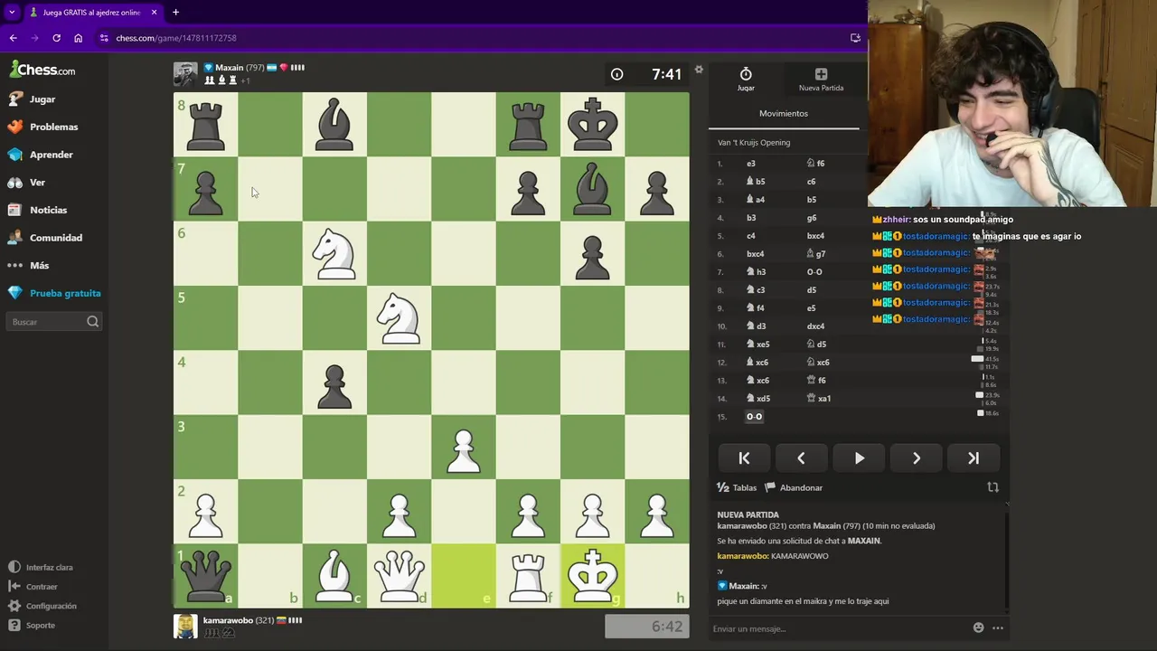Open the emoji picker in chat
The width and height of the screenshot is (1157, 651).
[x=978, y=627]
